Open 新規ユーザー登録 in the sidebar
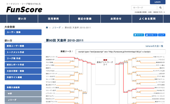The image size is (170, 104). (23, 46)
